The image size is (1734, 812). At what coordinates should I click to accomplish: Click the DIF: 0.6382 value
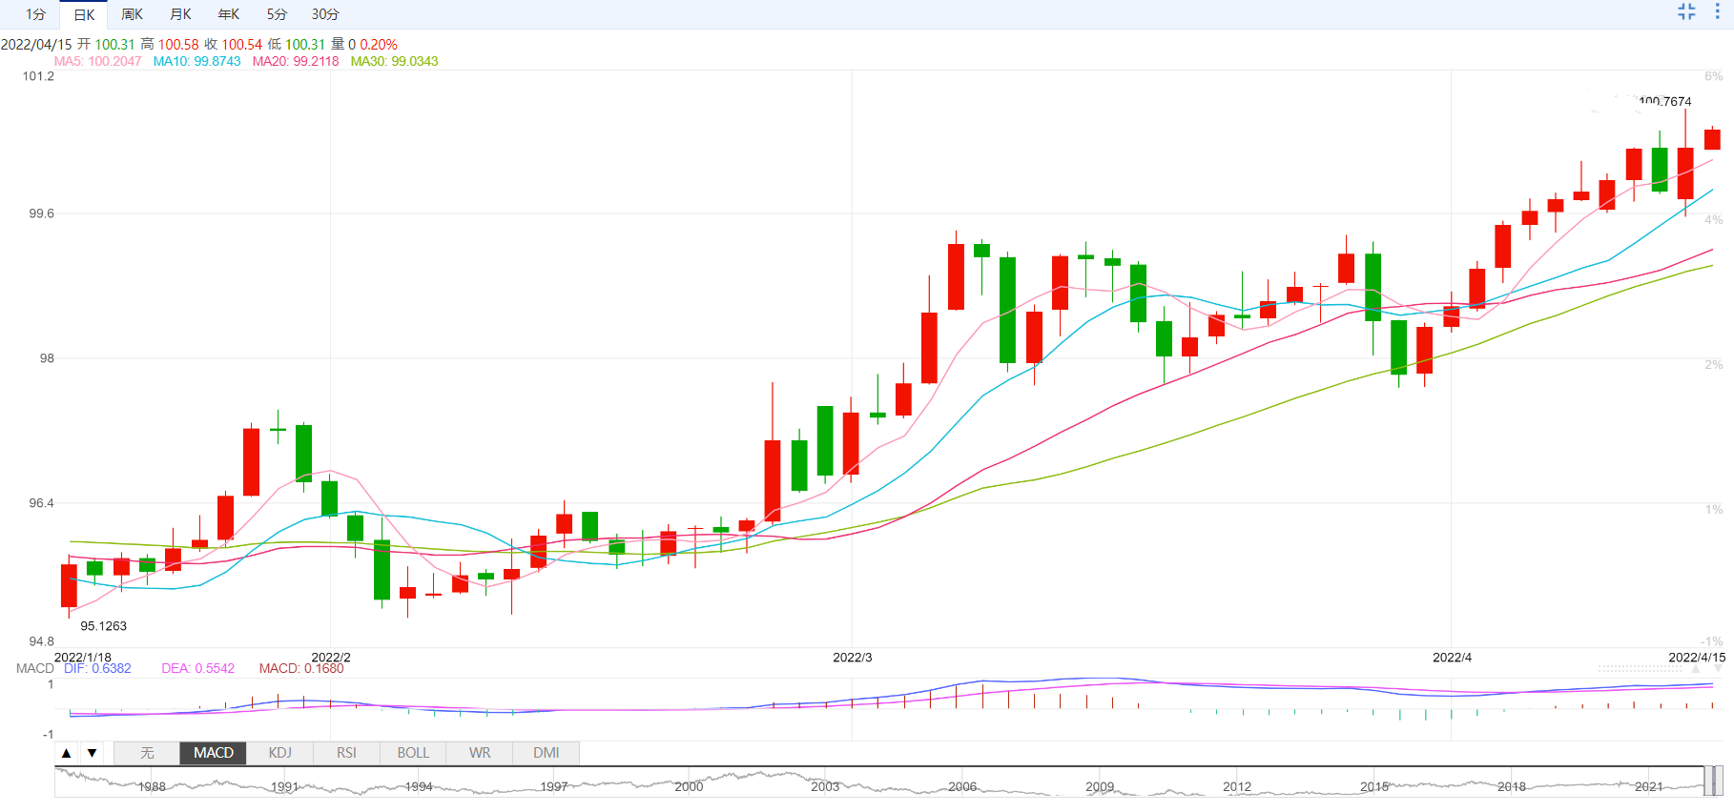[x=97, y=668]
